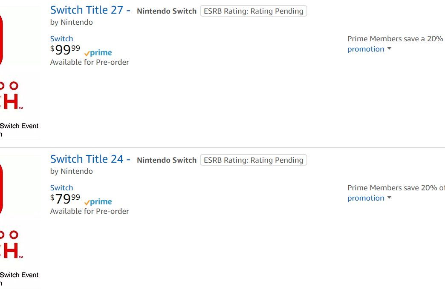Click the prime logo beside $79.99
The height and width of the screenshot is (290, 445).
pos(98,202)
